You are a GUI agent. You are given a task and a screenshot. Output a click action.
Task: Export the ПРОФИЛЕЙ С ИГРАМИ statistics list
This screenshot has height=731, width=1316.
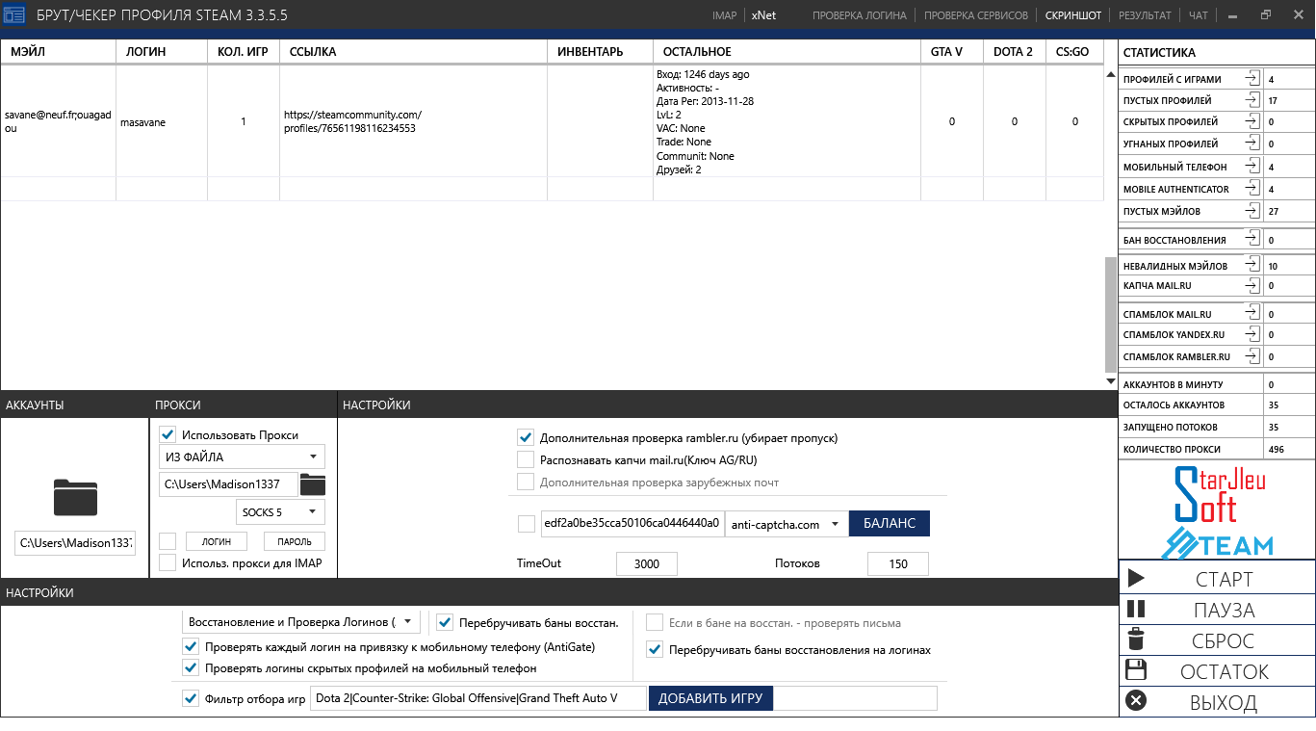click(1251, 79)
